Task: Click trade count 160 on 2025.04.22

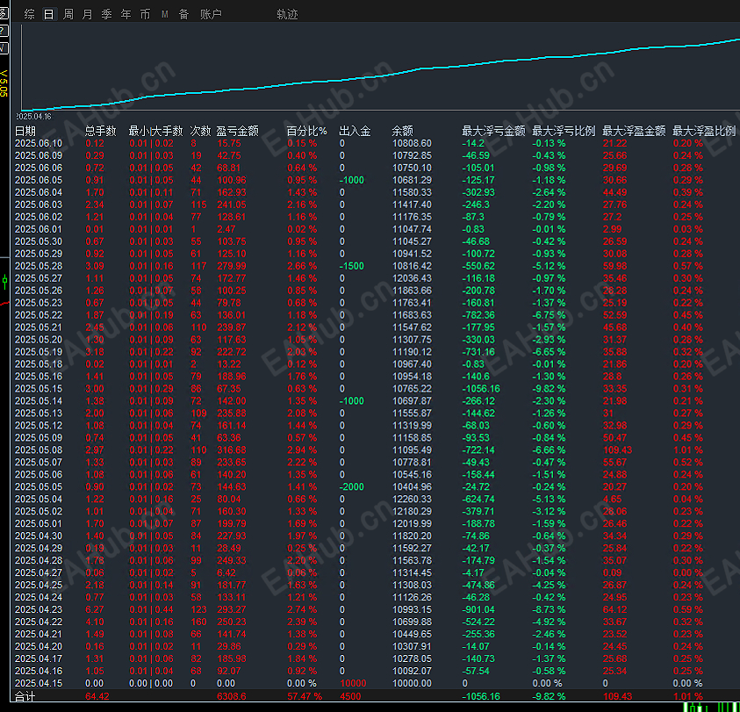Action: (x=198, y=622)
